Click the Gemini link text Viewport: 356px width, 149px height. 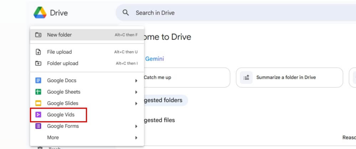(x=154, y=59)
